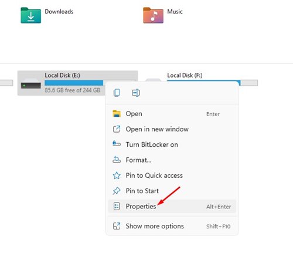The height and width of the screenshot is (253, 293).
Task: Click the BitLocker lock icon
Action: coord(117,144)
